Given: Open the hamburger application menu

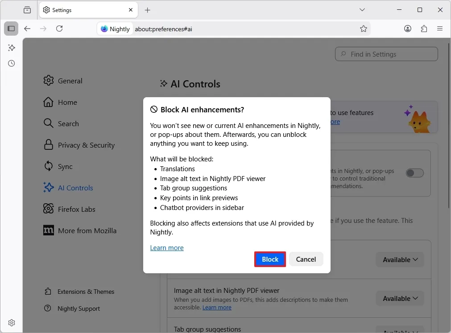Looking at the screenshot, I should pyautogui.click(x=440, y=29).
